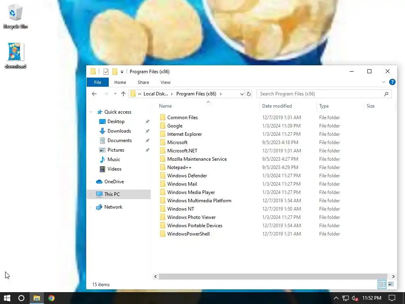Switch to the Share ribbon tab
Viewport: 405px width, 304px height.
point(143,82)
